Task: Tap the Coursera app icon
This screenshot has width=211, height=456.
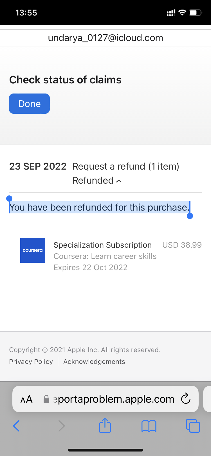Action: [33, 250]
